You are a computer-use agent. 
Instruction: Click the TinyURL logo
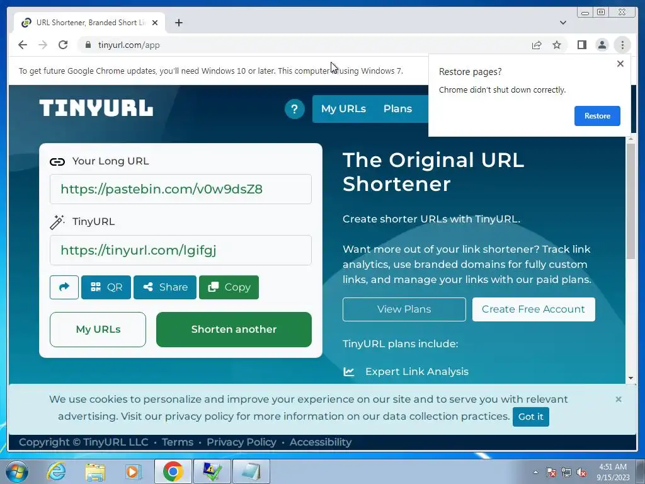pyautogui.click(x=96, y=108)
